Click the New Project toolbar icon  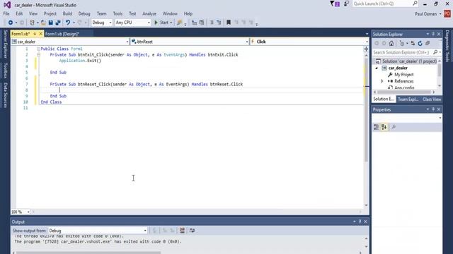(32, 23)
